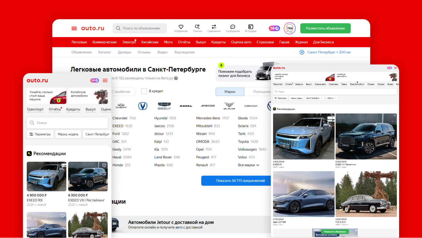Click desktop search field Поиск по объявлениям
422x238 pixels.
pyautogui.click(x=140, y=28)
